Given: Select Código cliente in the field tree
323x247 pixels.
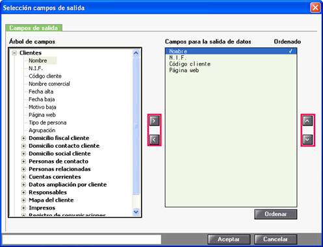Looking at the screenshot, I should click(45, 76).
